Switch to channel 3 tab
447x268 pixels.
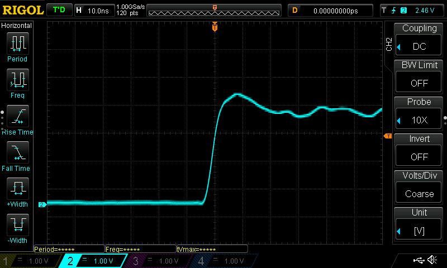(160, 261)
